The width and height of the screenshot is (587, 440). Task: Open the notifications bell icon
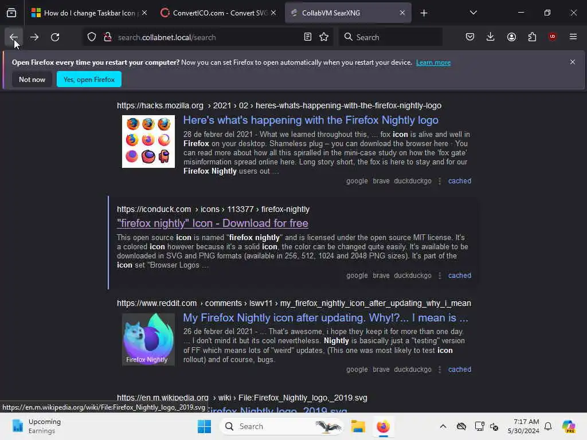(x=548, y=426)
